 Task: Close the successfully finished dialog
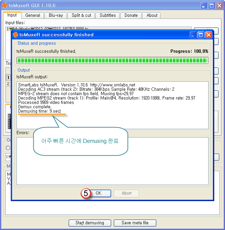208,35
